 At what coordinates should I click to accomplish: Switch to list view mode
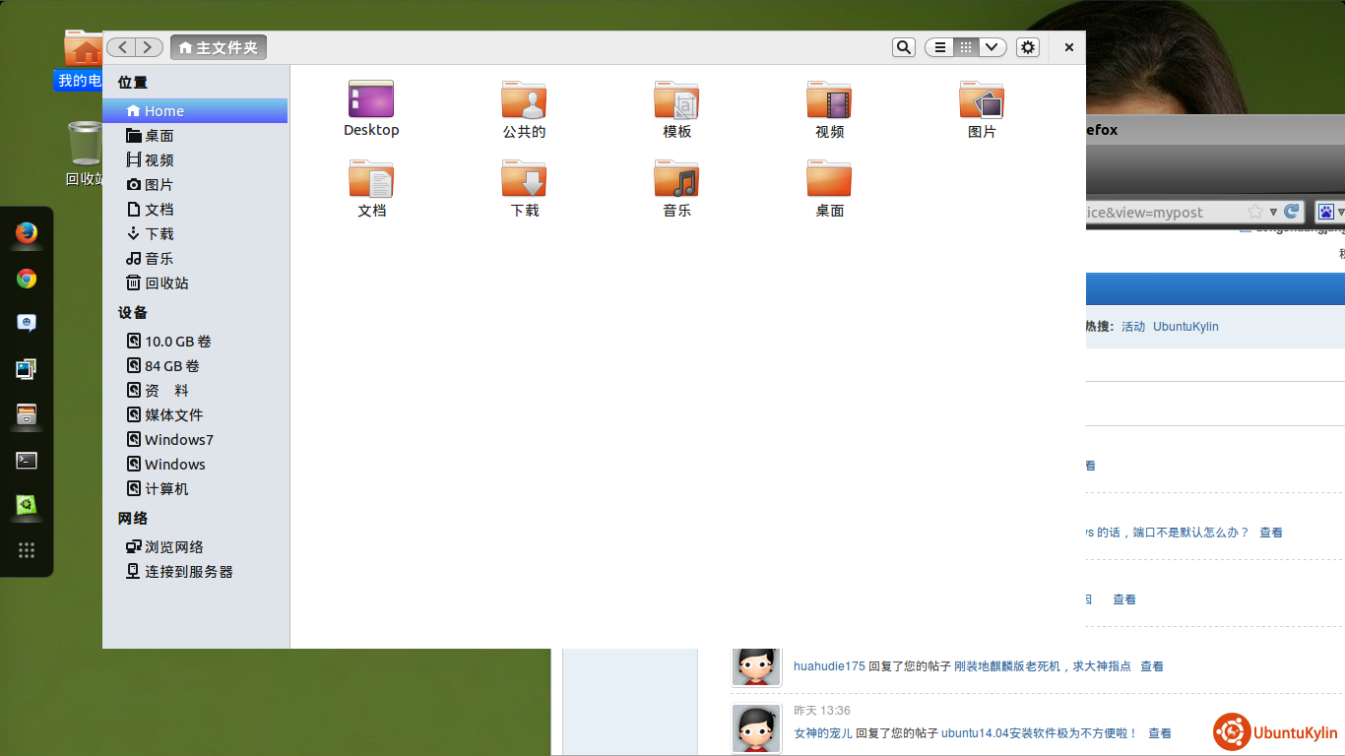click(x=940, y=47)
